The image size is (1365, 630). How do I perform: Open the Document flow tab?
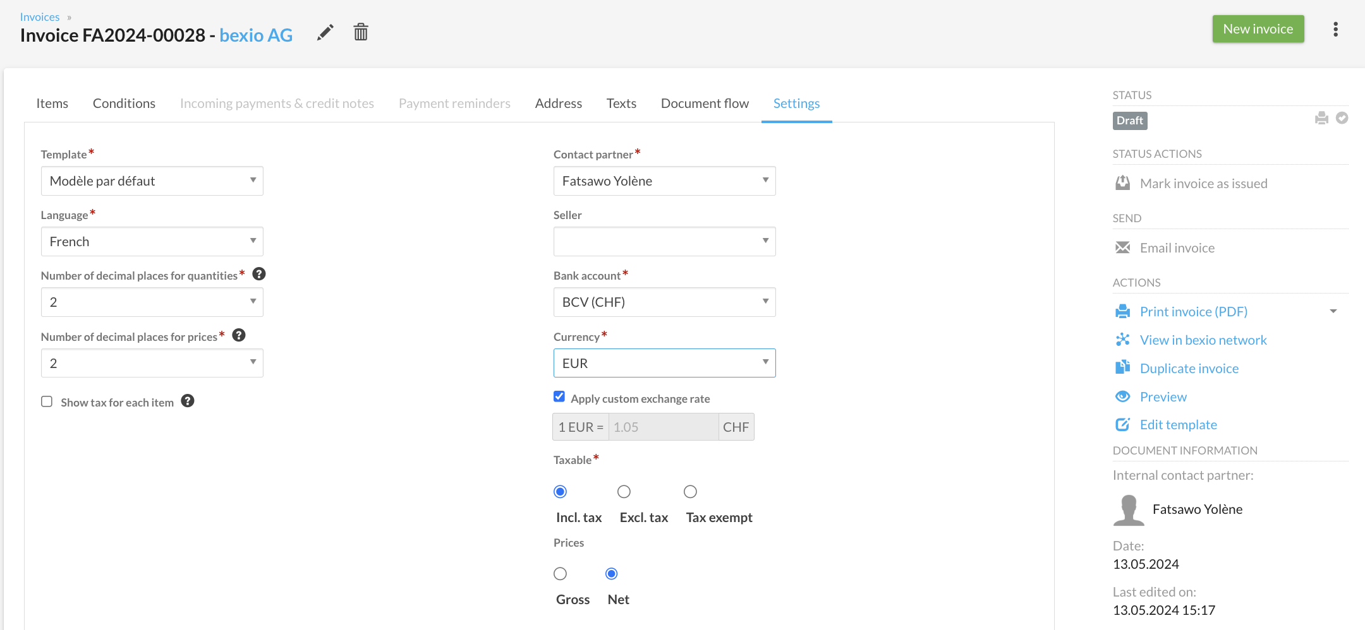pyautogui.click(x=705, y=104)
